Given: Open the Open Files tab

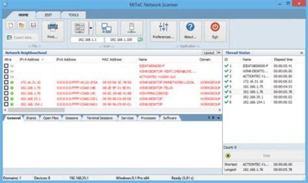Looking at the screenshot, I should coord(50,118).
